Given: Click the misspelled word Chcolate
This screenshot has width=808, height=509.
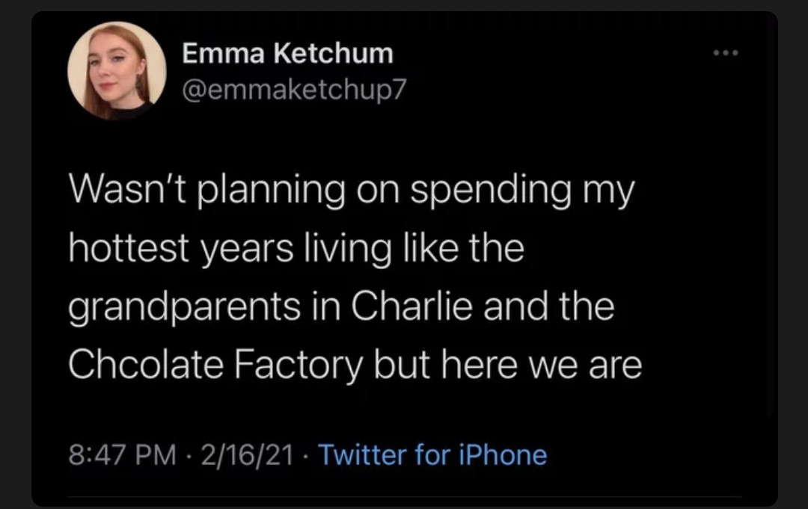Looking at the screenshot, I should (146, 365).
